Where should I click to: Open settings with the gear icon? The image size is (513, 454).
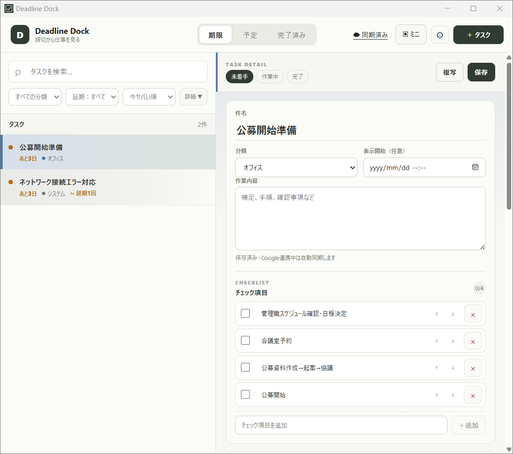click(440, 35)
